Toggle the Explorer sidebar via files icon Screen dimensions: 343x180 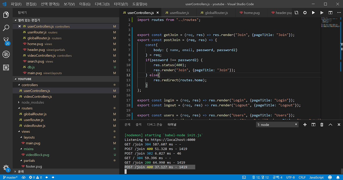click(x=6, y=15)
